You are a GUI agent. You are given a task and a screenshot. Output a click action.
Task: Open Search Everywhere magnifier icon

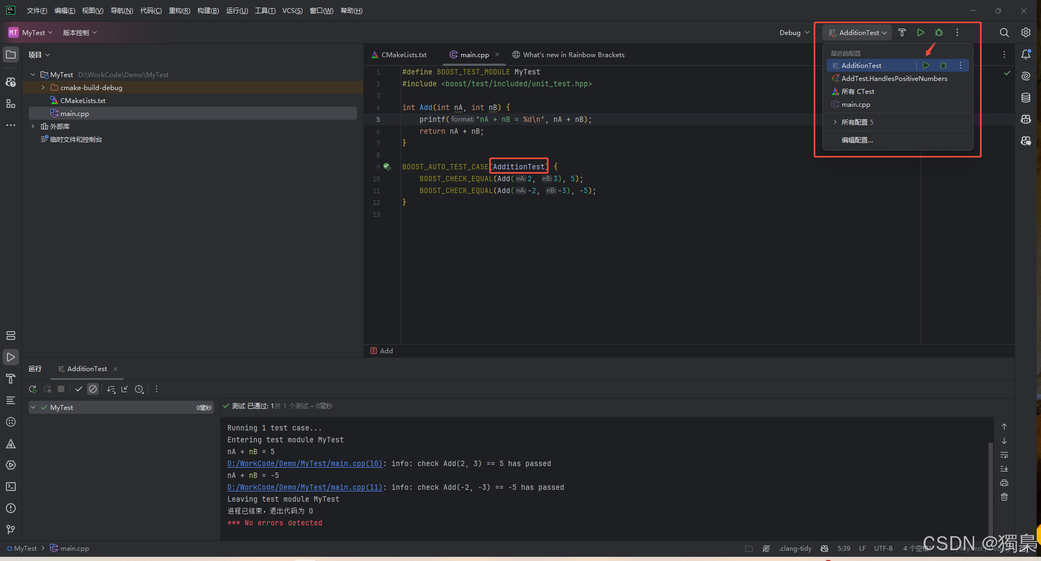[1004, 32]
